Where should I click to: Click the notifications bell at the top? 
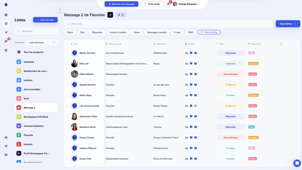168,4
